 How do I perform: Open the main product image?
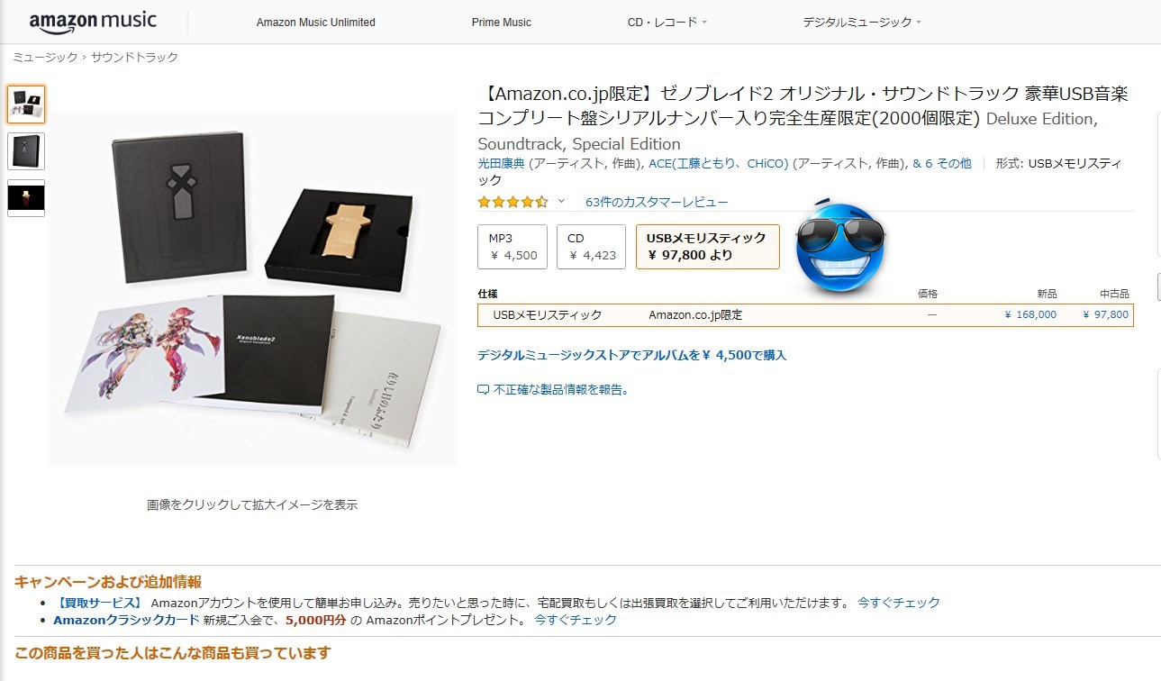click(252, 288)
